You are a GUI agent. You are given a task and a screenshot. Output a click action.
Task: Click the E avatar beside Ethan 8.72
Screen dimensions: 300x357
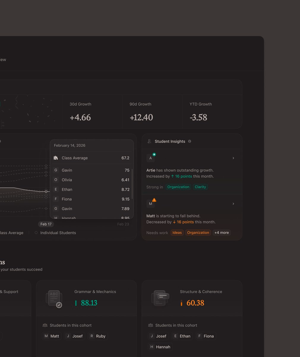click(56, 190)
